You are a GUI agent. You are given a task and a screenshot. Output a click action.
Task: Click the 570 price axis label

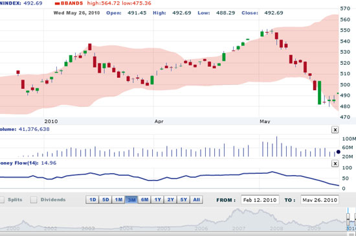(x=345, y=8)
